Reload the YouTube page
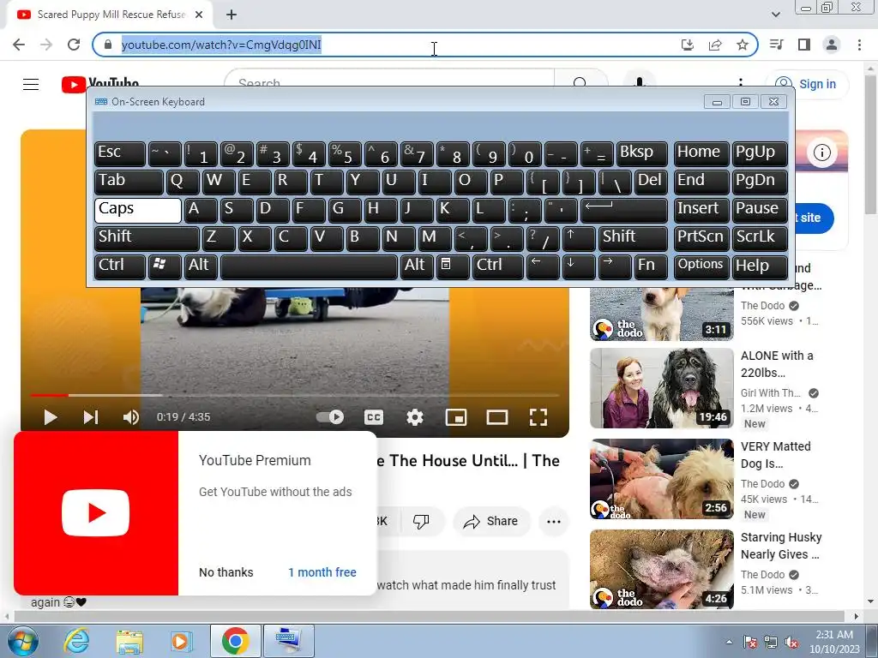The width and height of the screenshot is (878, 658). tap(74, 45)
